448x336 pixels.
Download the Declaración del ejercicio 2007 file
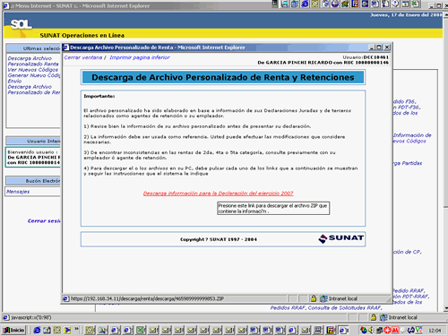[x=218, y=194]
